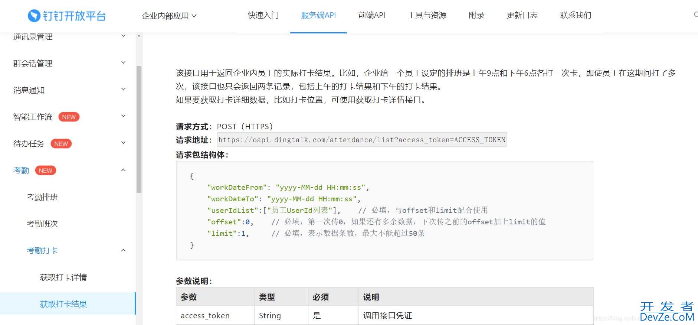
Task: Expand the 通讯录管理 section
Action: [x=123, y=36]
